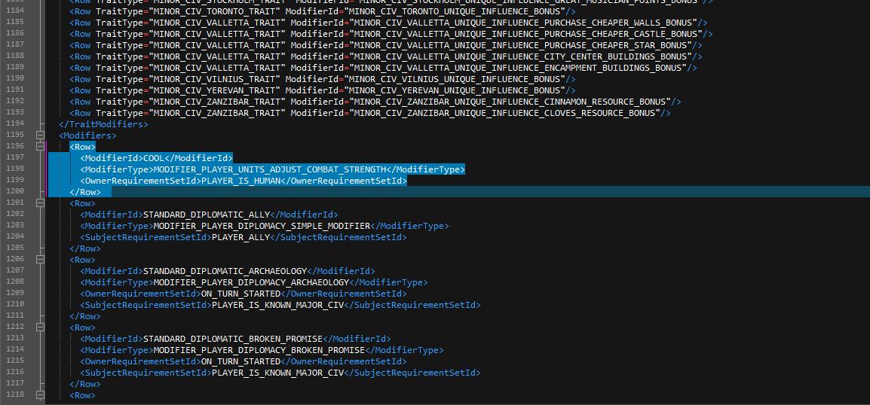Image resolution: width=870 pixels, height=405 pixels.
Task: Click line number 1194 in the gutter
Action: point(15,124)
